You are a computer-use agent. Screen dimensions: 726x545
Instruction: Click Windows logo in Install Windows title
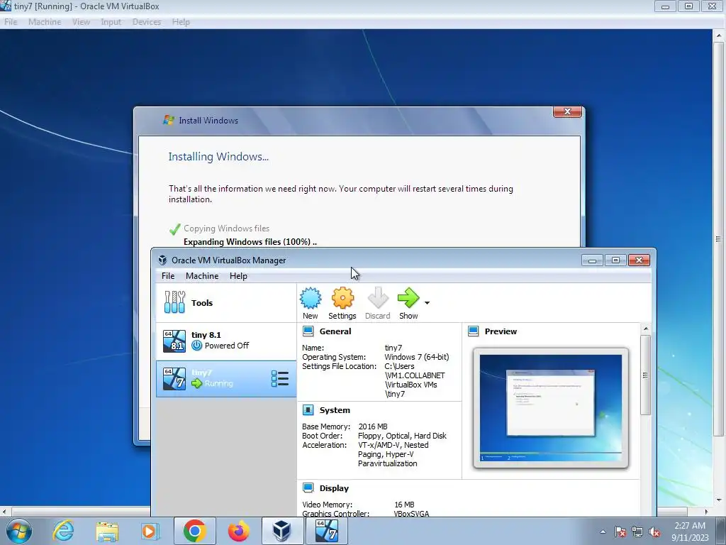(x=169, y=120)
